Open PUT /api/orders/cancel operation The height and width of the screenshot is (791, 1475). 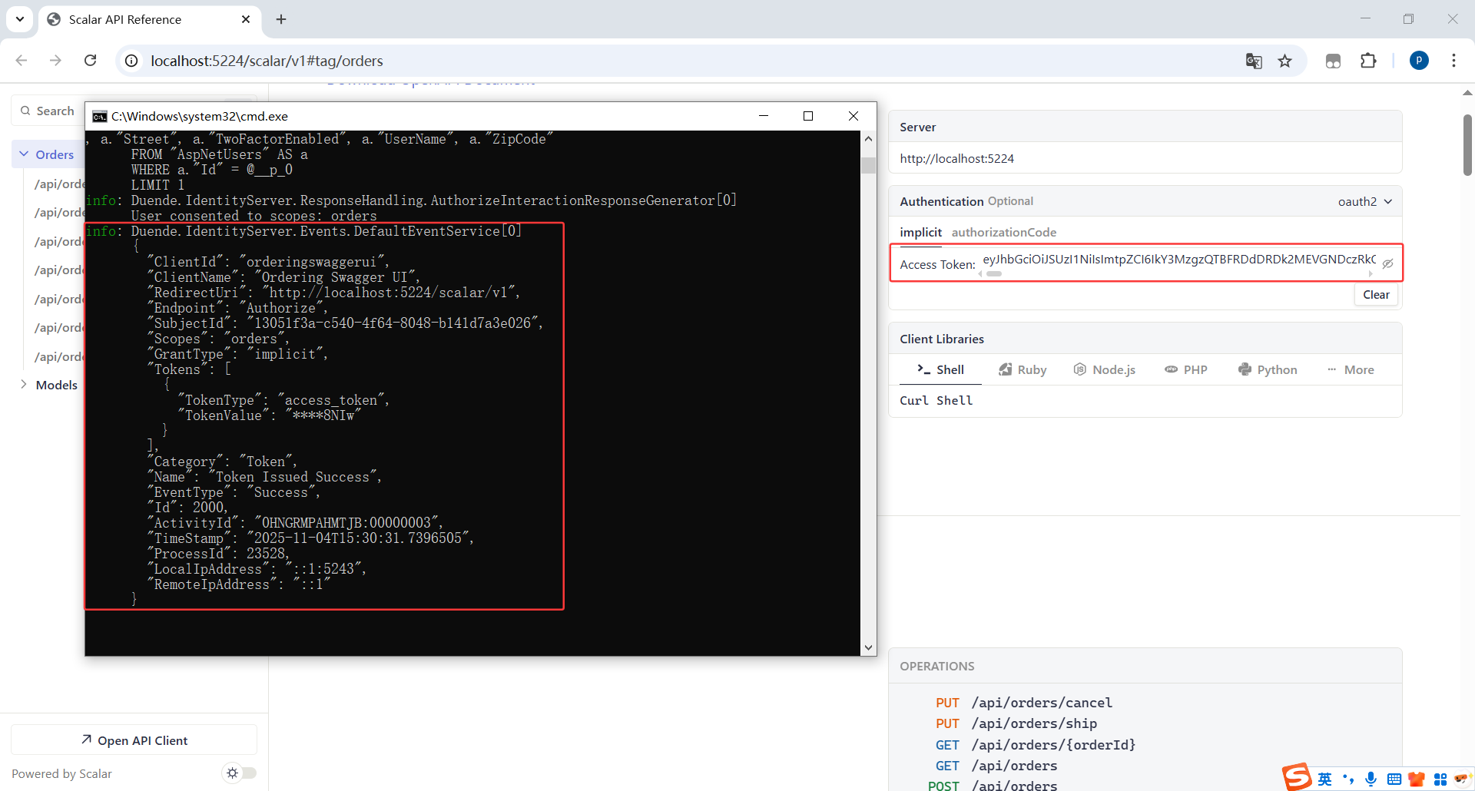1024,703
